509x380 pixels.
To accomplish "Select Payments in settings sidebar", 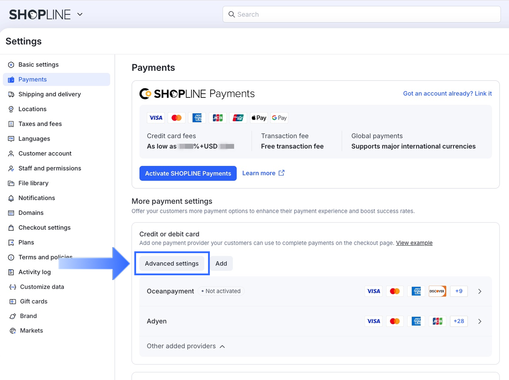I will tap(56, 80).
